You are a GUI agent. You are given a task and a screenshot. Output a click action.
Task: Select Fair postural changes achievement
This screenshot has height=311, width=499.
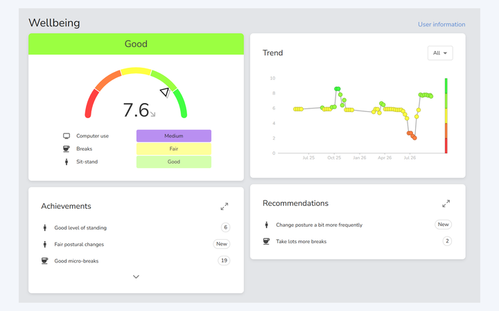79,244
